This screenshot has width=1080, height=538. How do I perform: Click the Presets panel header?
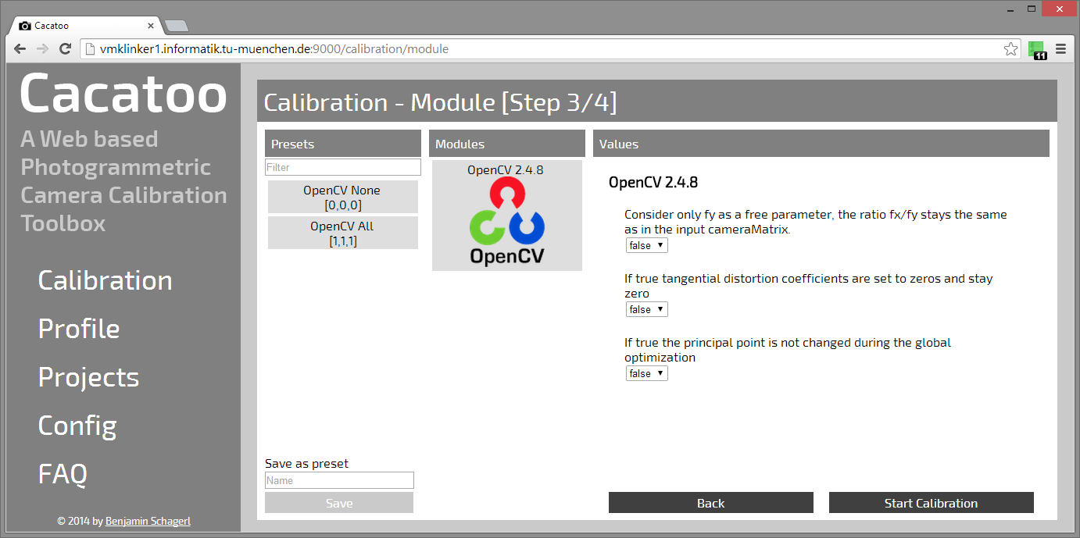[x=343, y=144]
